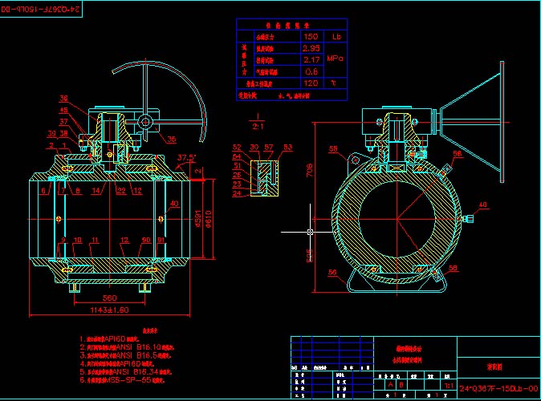This screenshot has width=541, height=401.
Task: Click detail balloon number 52
Action: 237,148
